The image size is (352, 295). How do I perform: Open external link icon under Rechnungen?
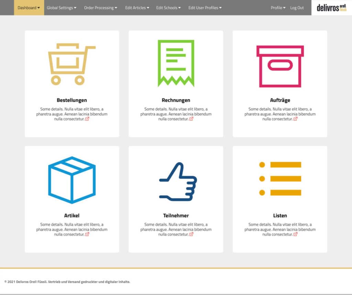(191, 119)
